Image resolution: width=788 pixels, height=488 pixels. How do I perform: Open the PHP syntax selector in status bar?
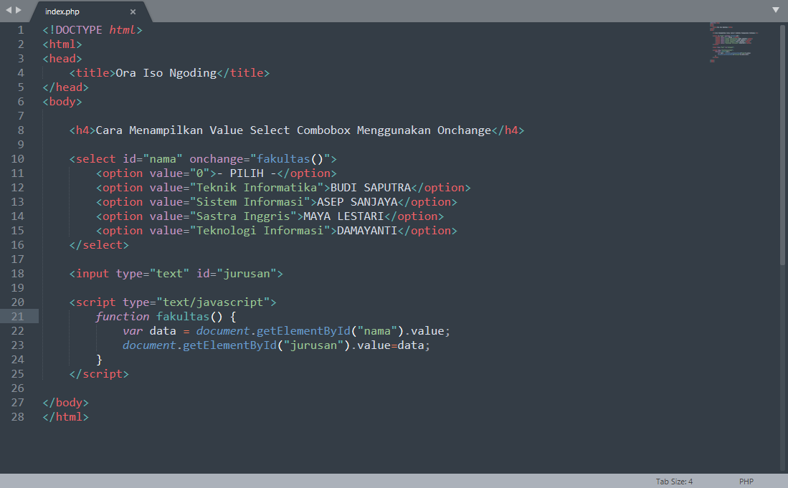(x=746, y=481)
